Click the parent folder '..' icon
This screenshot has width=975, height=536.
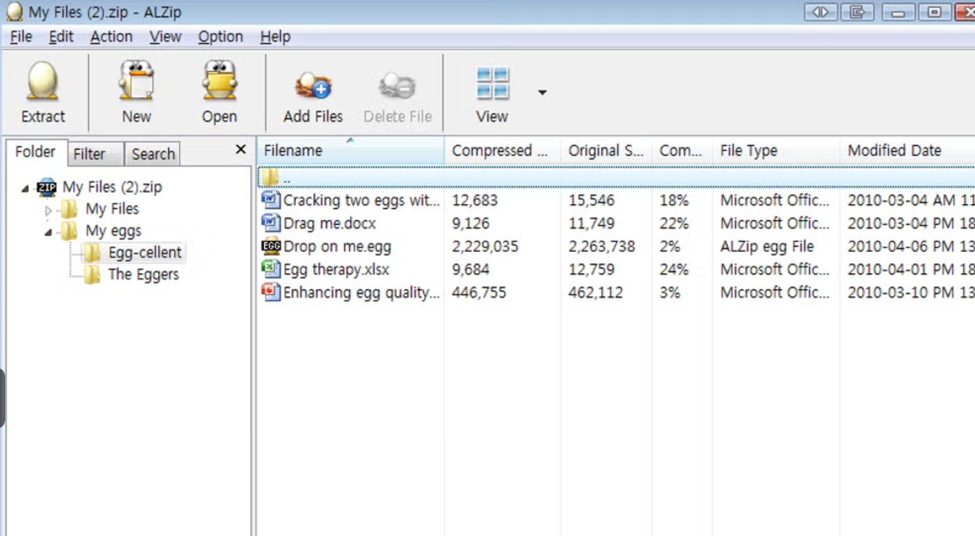coord(270,177)
